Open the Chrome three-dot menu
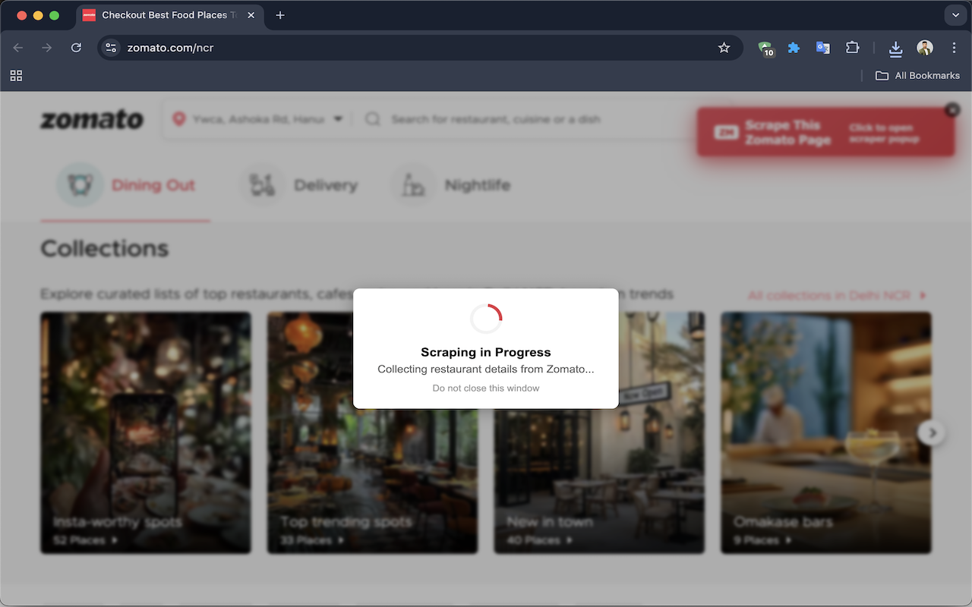This screenshot has height=607, width=972. (954, 48)
